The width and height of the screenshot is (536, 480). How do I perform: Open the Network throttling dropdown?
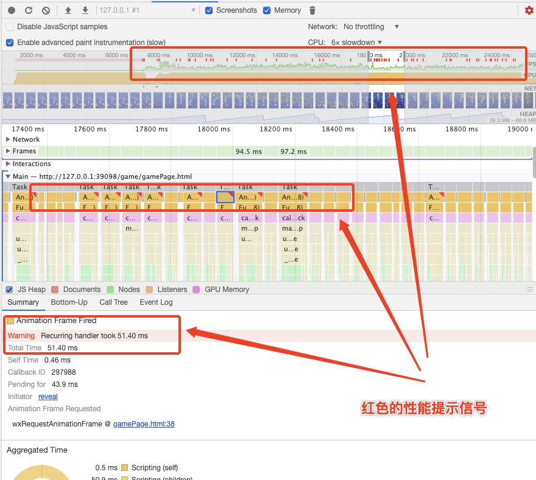click(371, 27)
